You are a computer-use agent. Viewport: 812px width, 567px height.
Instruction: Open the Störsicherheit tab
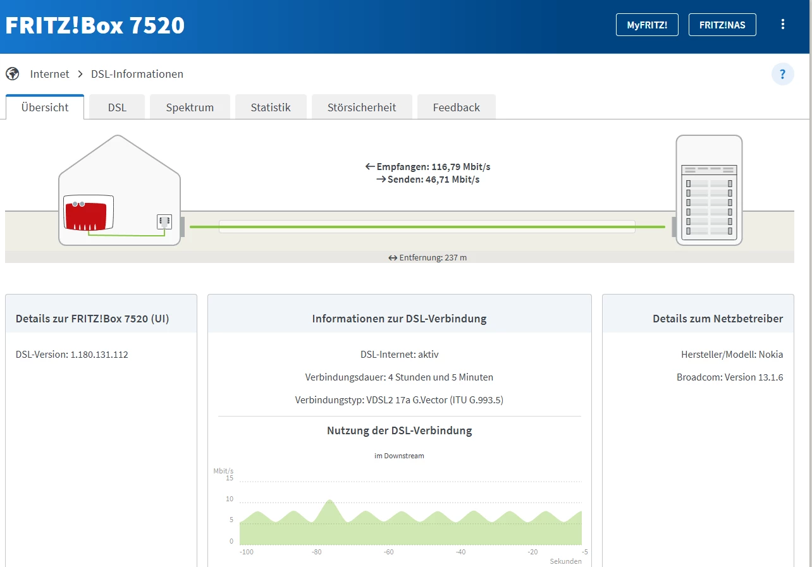coord(362,107)
